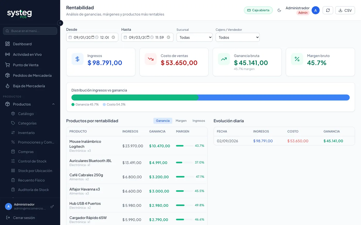Click ganancia value $ 4.991,00
The height and width of the screenshot is (225, 361).
point(158,163)
